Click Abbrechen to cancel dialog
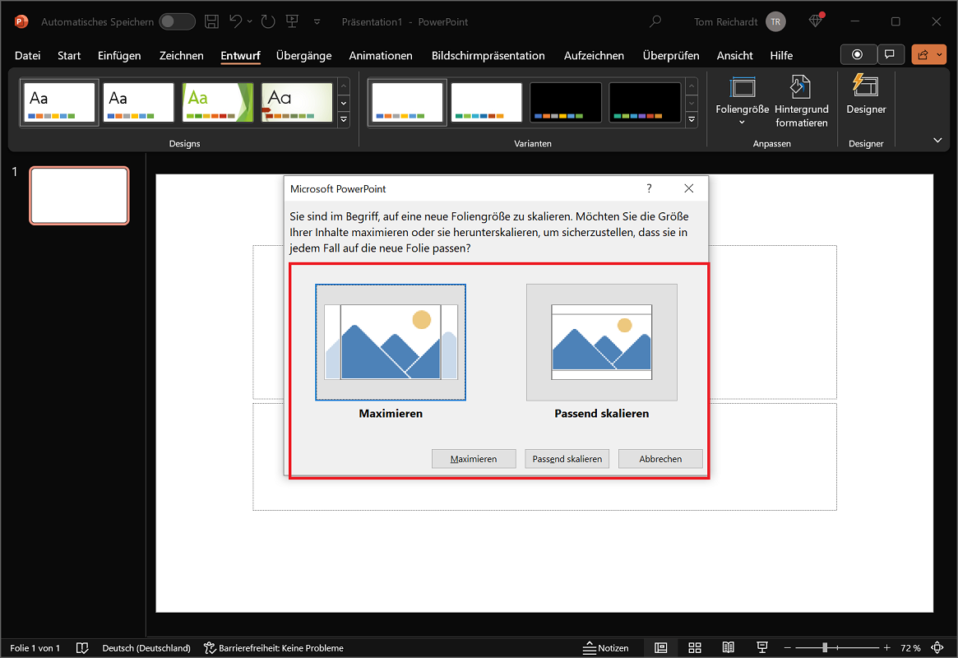The image size is (958, 658). pyautogui.click(x=660, y=459)
